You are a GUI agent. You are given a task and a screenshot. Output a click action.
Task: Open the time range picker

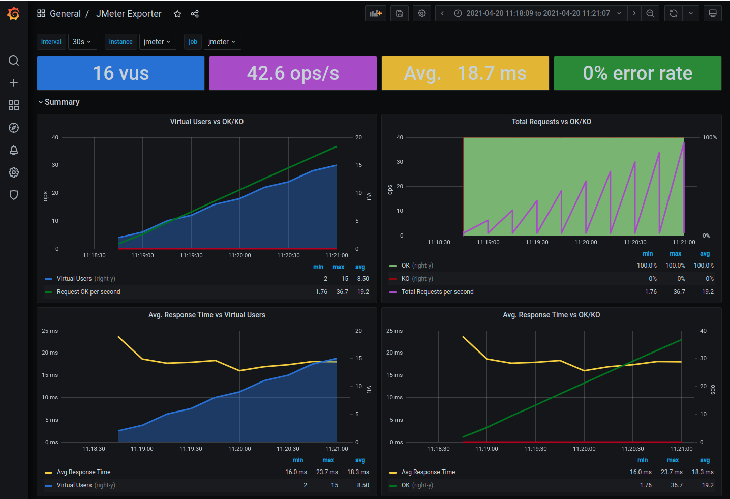click(x=537, y=14)
